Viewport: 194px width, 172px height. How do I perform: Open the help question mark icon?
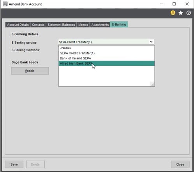189,13
